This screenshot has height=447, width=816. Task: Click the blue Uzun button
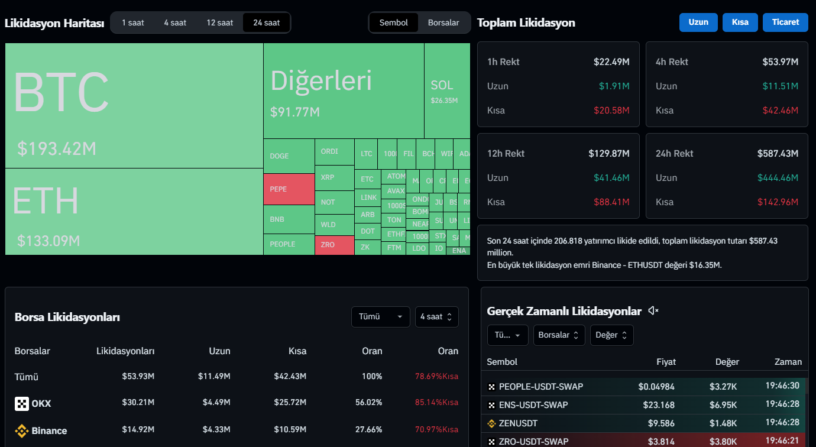(x=698, y=22)
